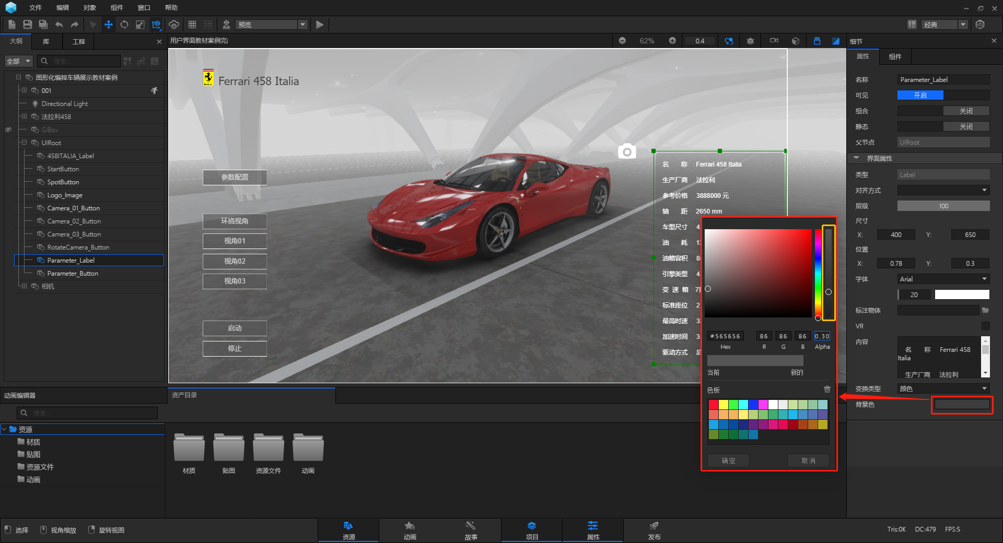Image resolution: width=1003 pixels, height=543 pixels.
Task: Expand the 法拉利458 tree node
Action: (x=24, y=116)
